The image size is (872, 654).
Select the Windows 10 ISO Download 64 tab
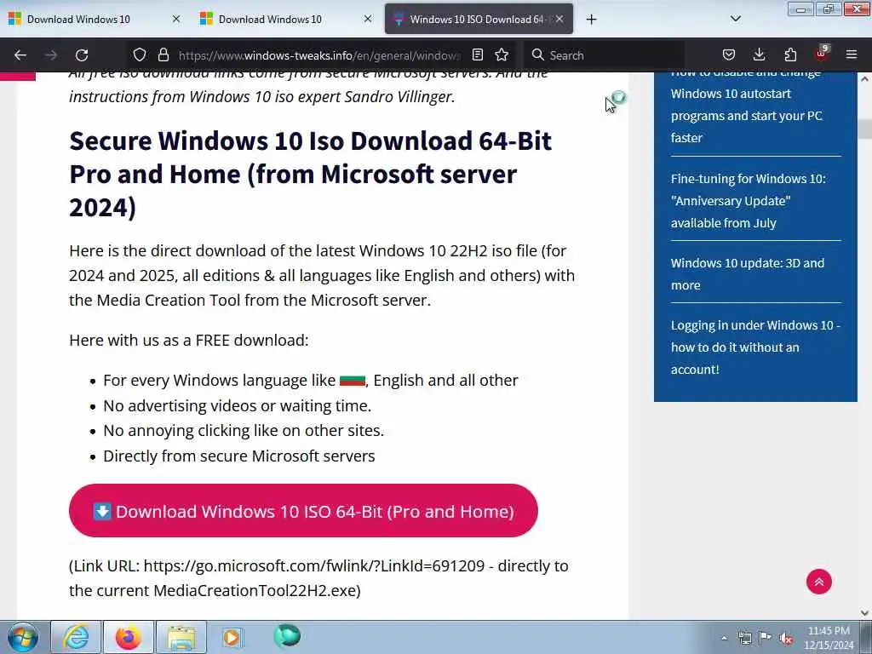point(479,20)
